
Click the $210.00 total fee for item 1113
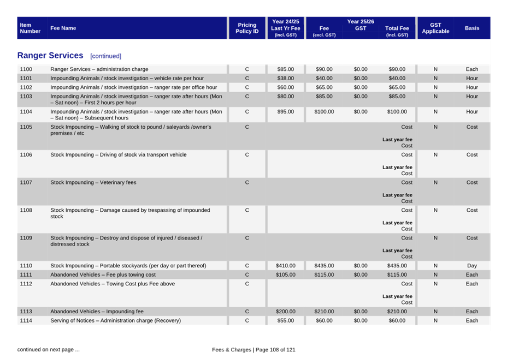pos(397,312)
